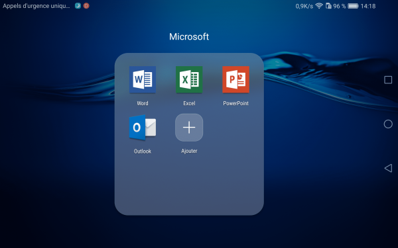
Task: Tap the red notification icon in status bar
Action: pyautogui.click(x=86, y=6)
